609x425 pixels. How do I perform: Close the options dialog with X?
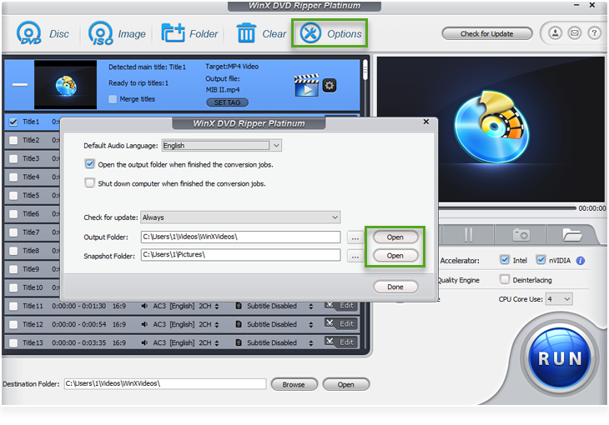pos(426,122)
